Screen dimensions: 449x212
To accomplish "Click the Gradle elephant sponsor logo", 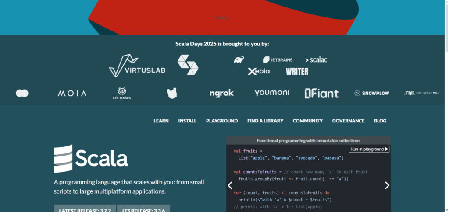I will click(239, 59).
